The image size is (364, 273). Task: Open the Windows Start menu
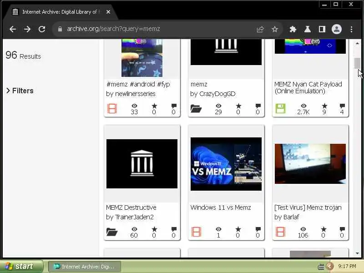[21, 266]
